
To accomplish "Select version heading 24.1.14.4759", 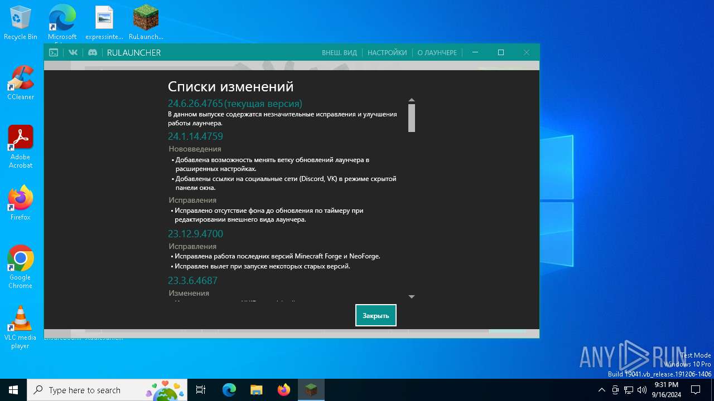I will coord(195,136).
